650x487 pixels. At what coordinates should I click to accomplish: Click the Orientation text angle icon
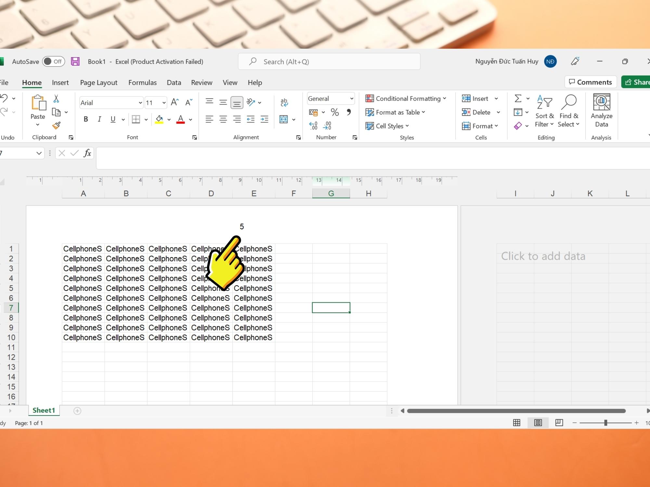tap(251, 102)
